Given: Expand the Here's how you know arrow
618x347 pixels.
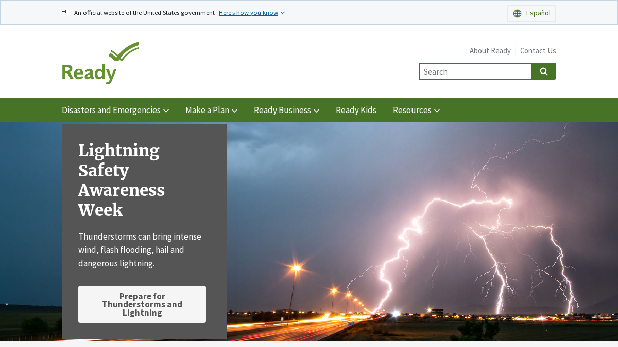Looking at the screenshot, I should tap(283, 13).
